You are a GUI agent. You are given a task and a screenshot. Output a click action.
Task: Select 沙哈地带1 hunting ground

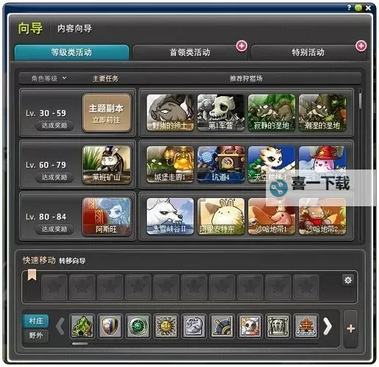272,217
